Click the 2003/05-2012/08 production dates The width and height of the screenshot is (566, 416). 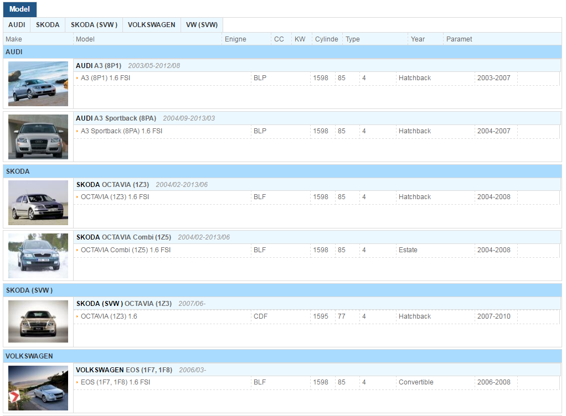(x=154, y=66)
